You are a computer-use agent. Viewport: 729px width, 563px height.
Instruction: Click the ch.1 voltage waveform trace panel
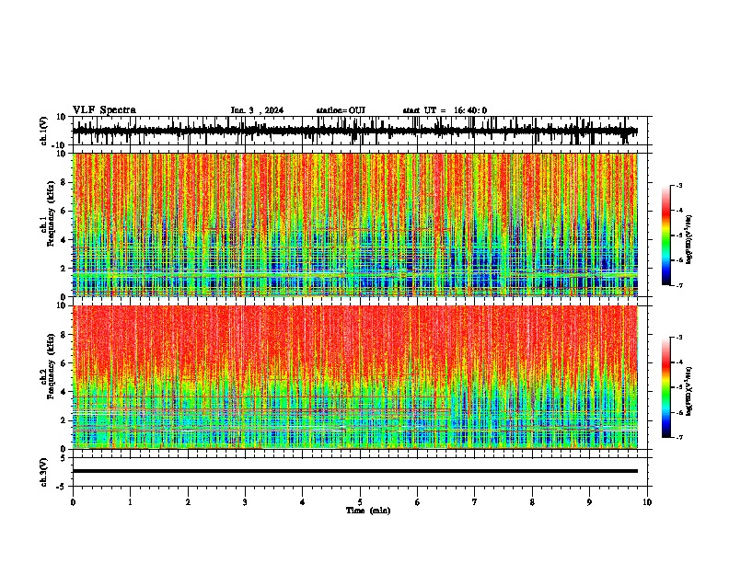point(362,131)
